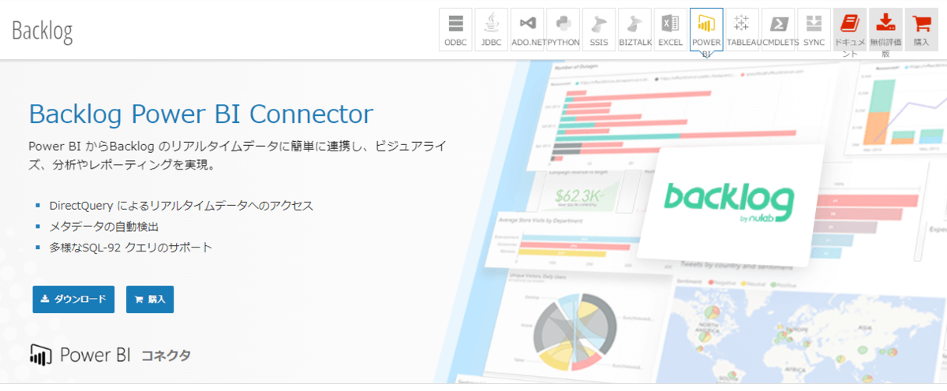The image size is (947, 391).
Task: Select the SSIS component icon
Action: [x=599, y=29]
